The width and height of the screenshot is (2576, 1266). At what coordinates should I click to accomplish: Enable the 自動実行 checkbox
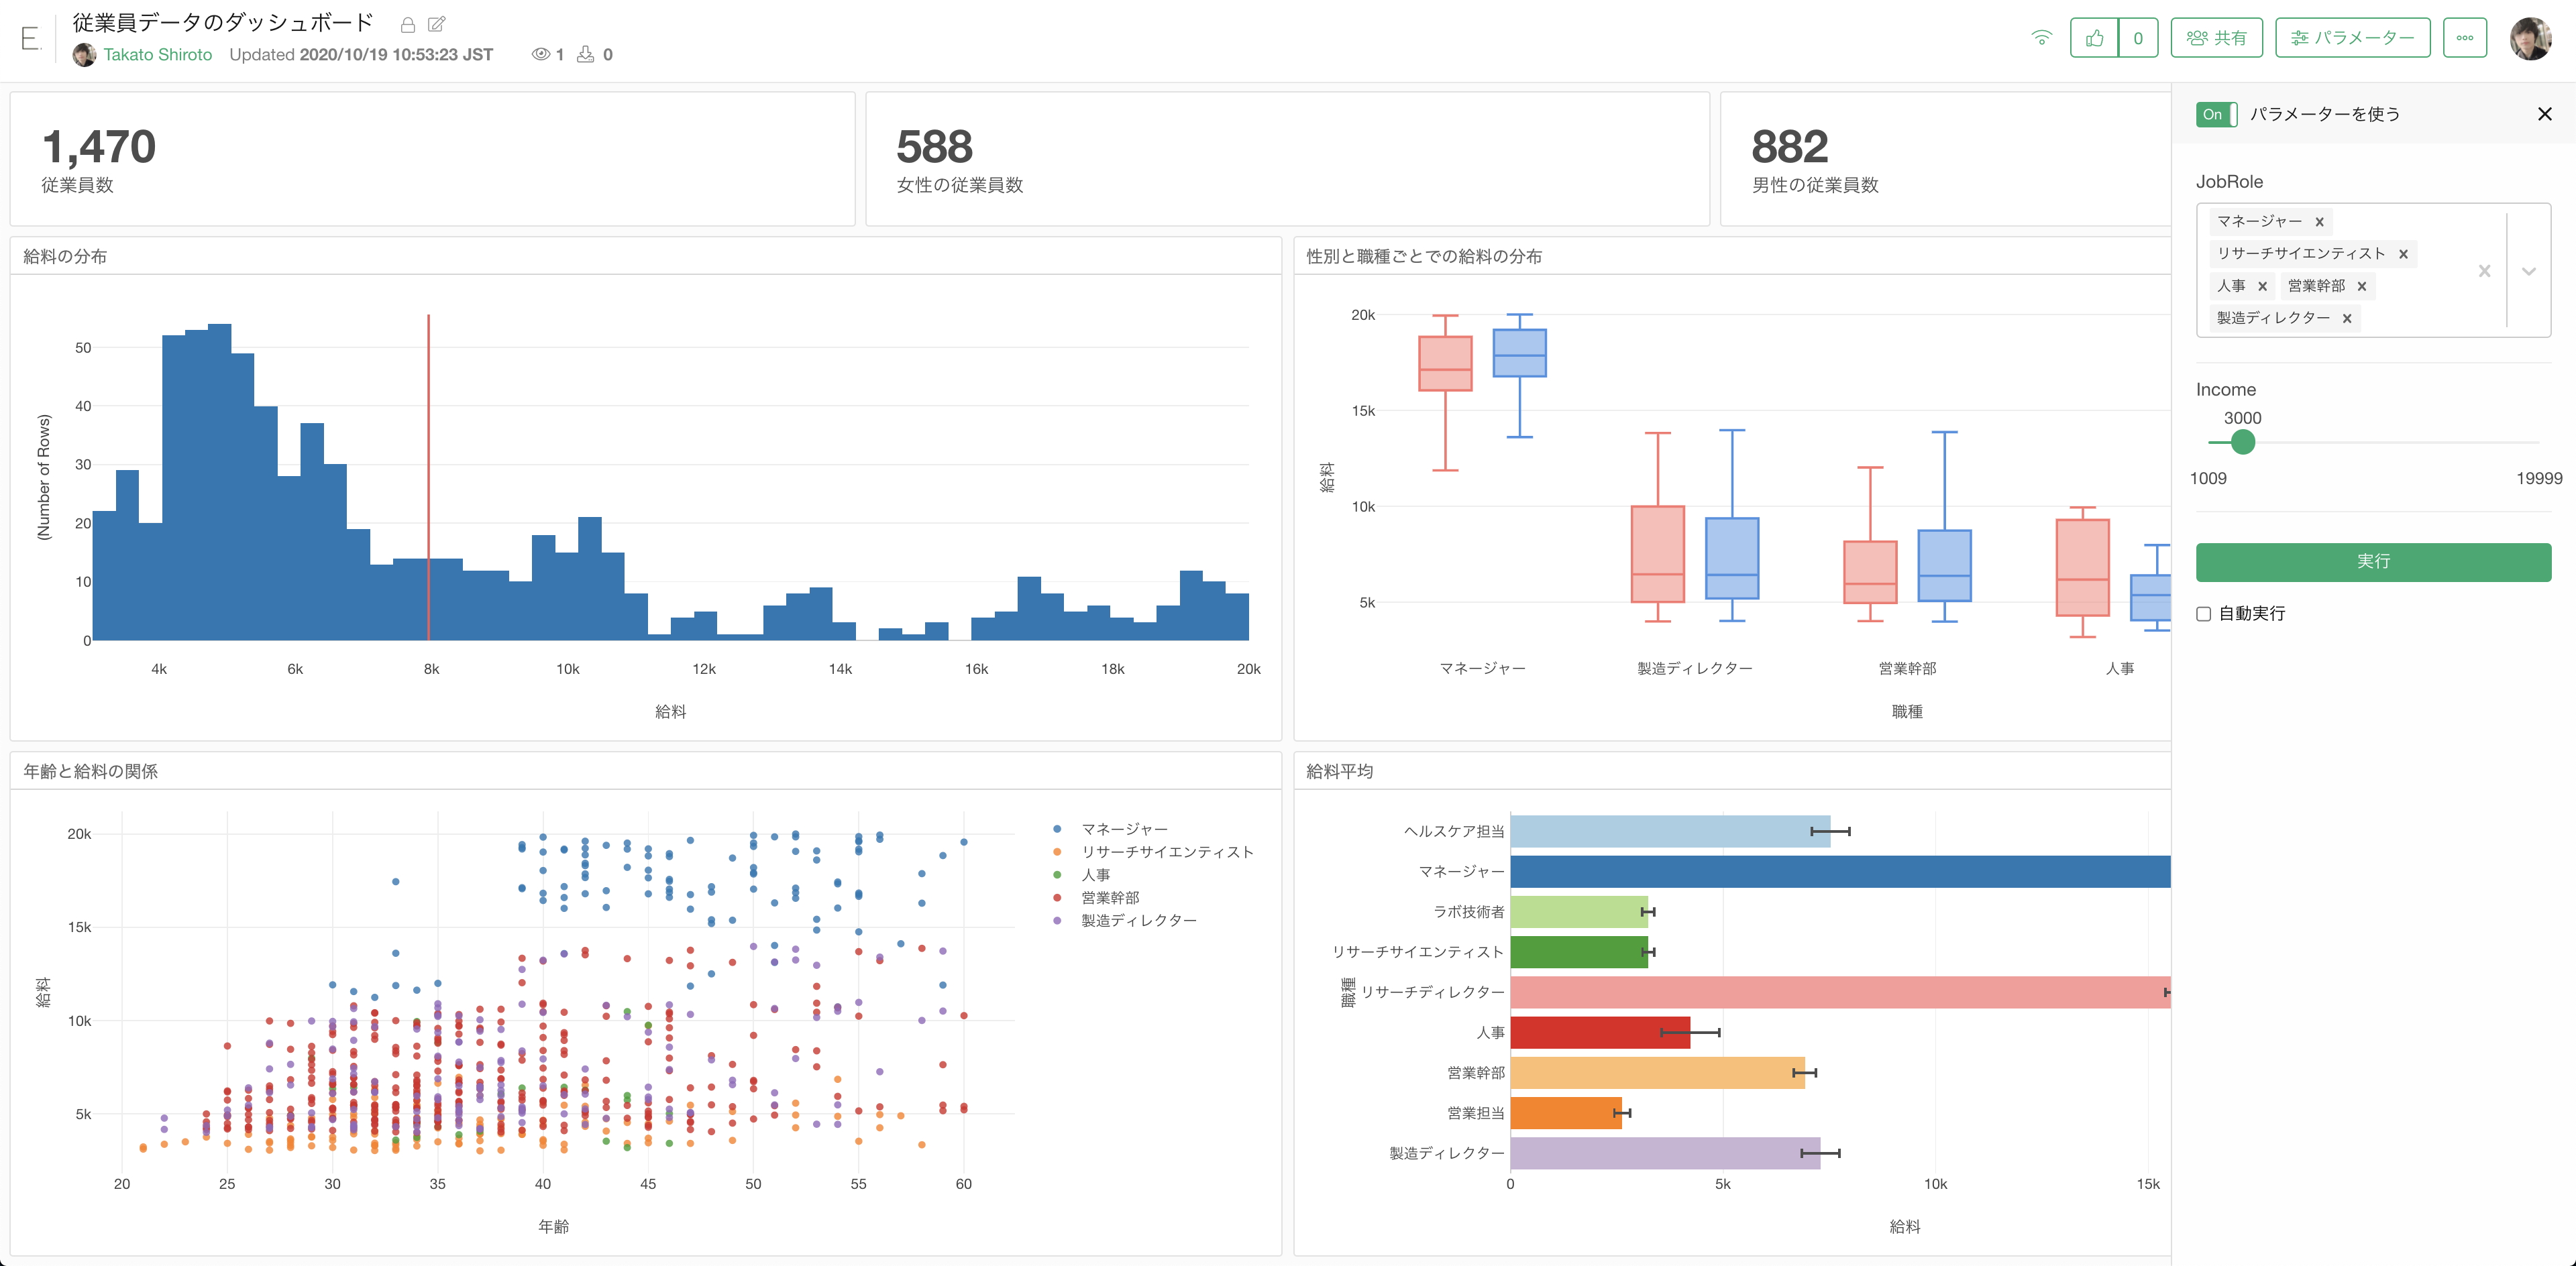[2203, 614]
